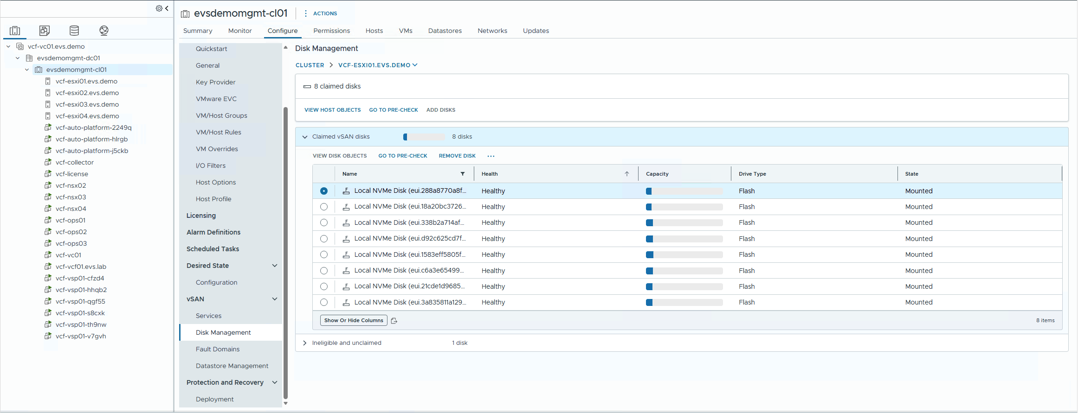Click the Claimed vSAN disks usage bar

click(424, 137)
